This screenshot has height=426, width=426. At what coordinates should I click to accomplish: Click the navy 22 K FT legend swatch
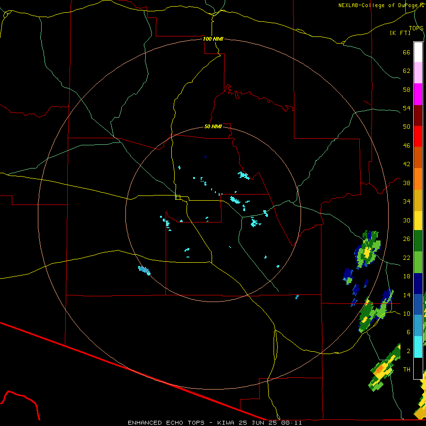418,284
